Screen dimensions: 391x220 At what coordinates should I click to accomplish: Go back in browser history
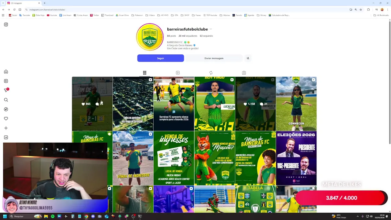point(3,9)
